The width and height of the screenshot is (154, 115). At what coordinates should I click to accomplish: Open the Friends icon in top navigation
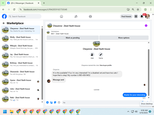coord(76,16)
